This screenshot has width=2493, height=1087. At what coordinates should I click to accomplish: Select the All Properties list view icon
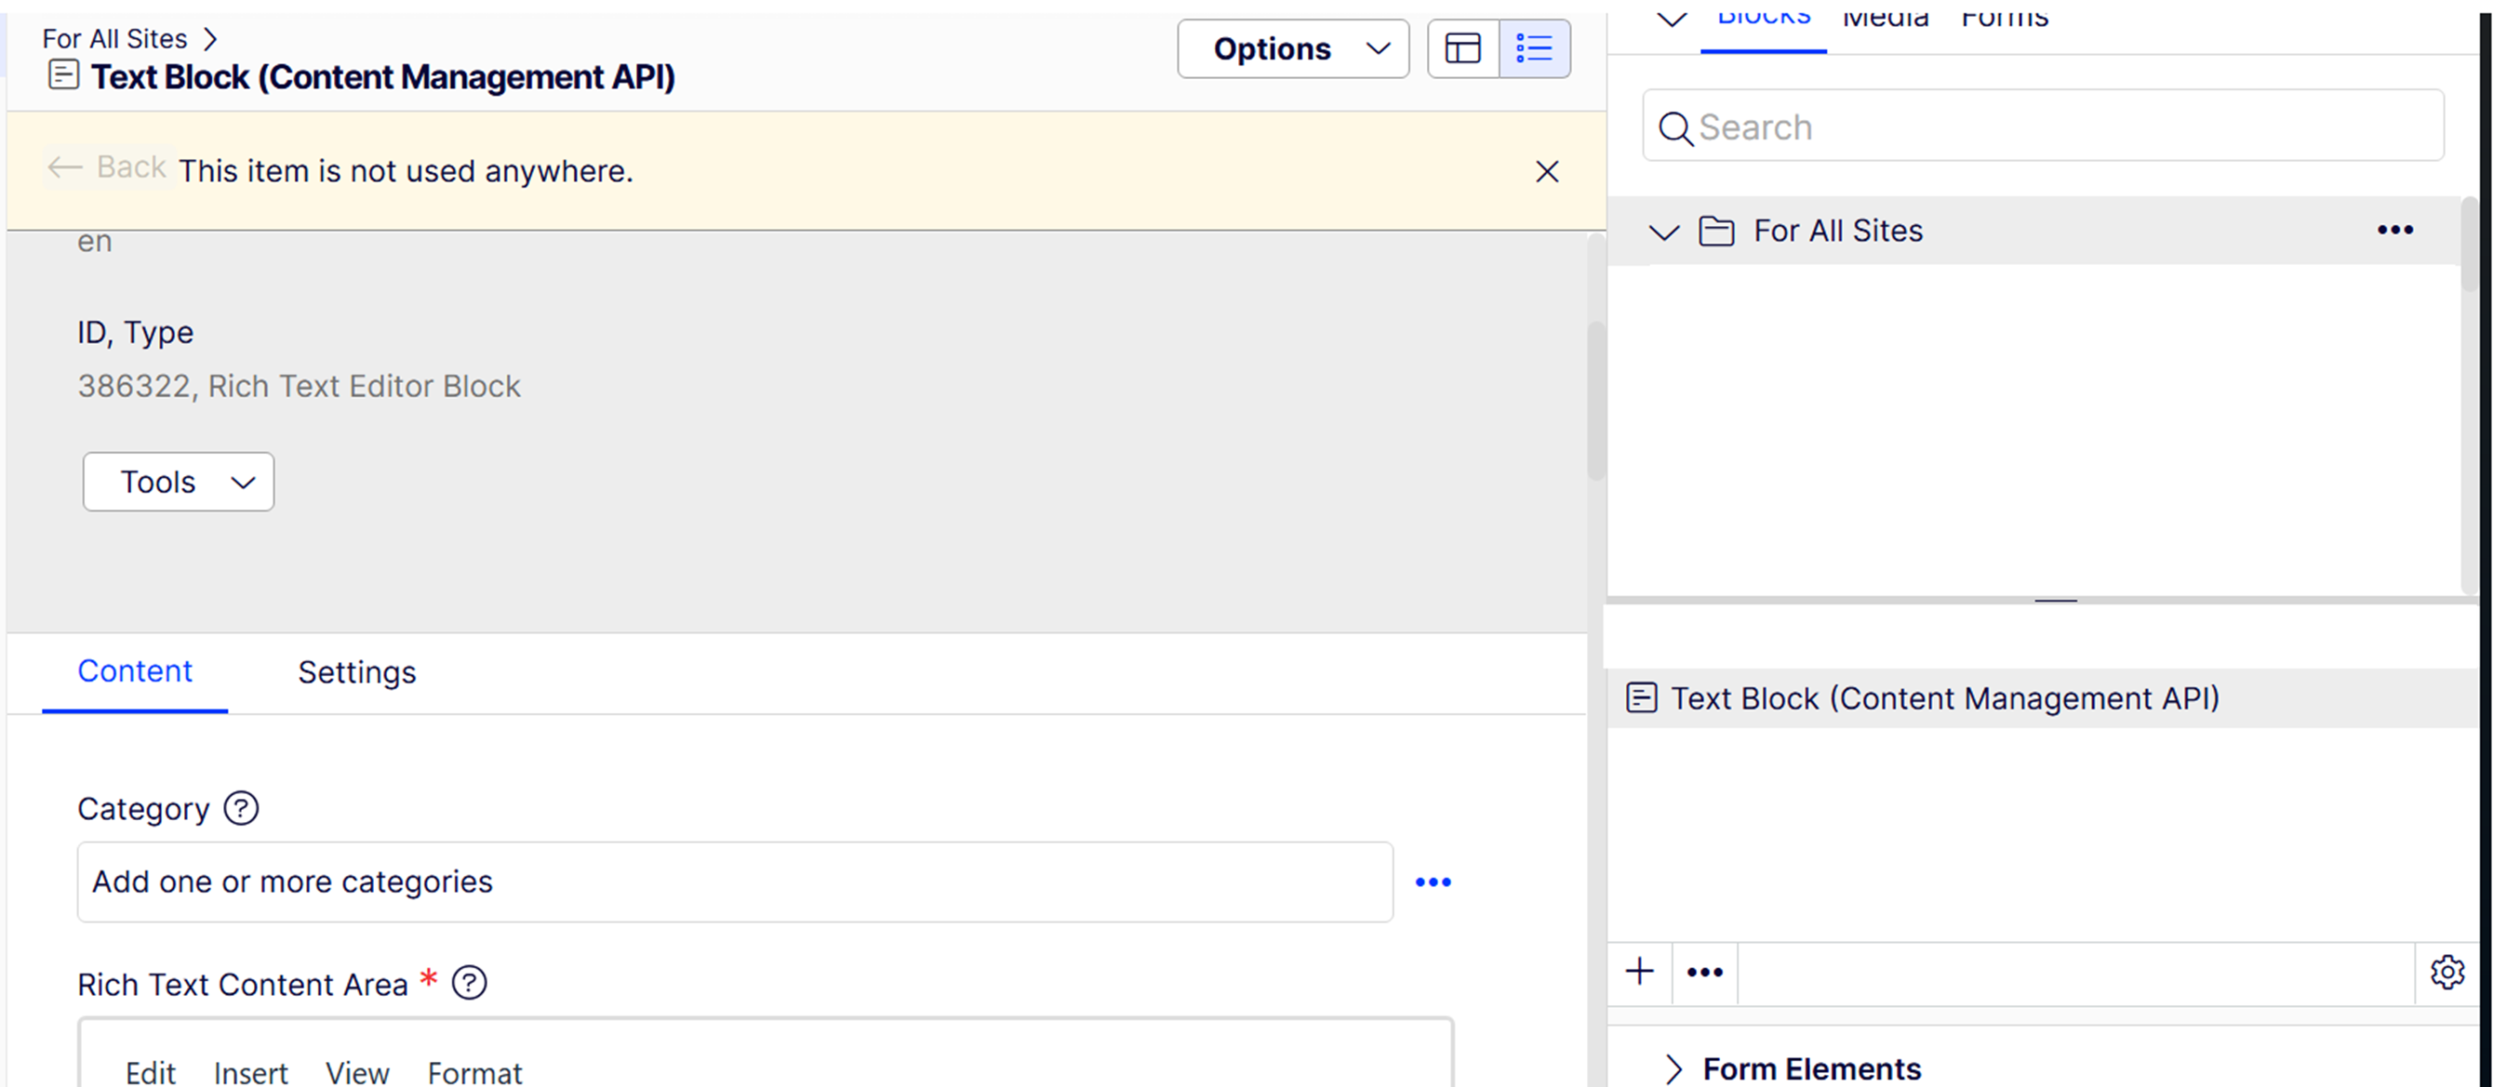1534,48
